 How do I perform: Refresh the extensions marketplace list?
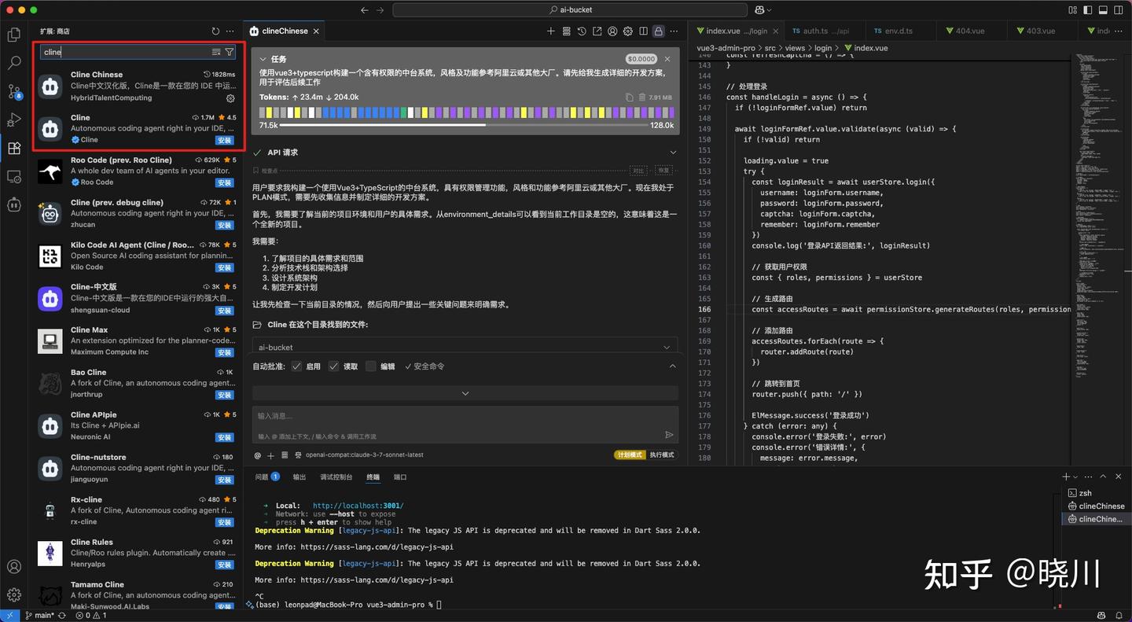pyautogui.click(x=215, y=31)
